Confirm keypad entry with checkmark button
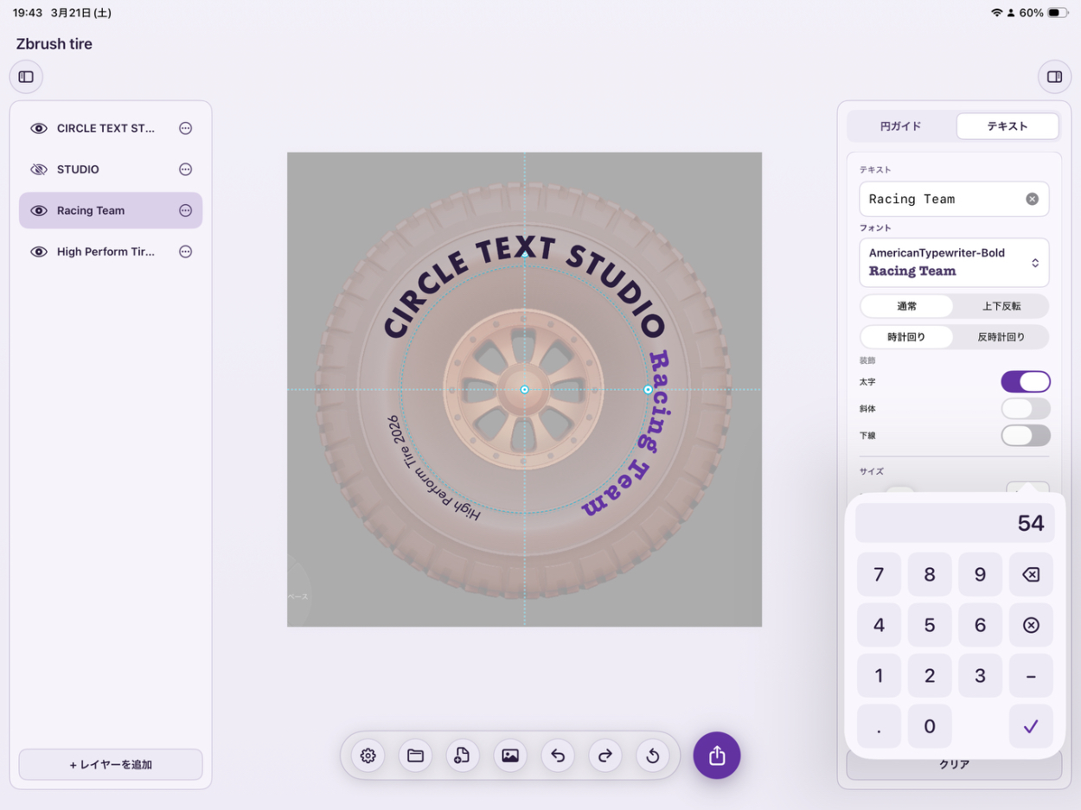The image size is (1081, 810). point(1031,726)
